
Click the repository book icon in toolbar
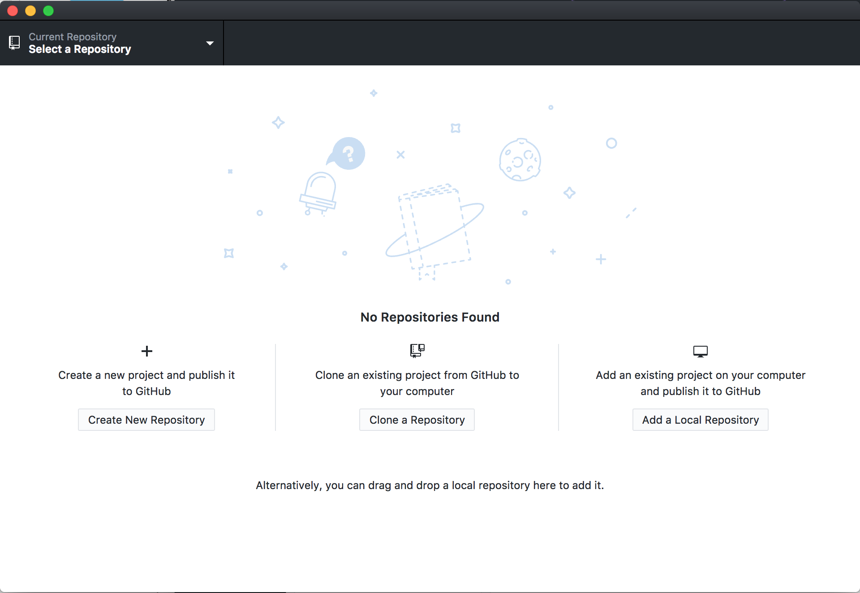tap(14, 43)
